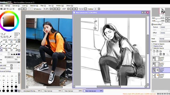Click the navigator zoom out button
This screenshot has width=170, height=95.
click(166, 18)
